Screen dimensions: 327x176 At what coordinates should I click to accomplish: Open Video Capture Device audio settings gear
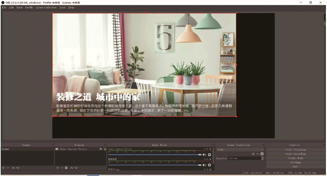pyautogui.click(x=210, y=155)
